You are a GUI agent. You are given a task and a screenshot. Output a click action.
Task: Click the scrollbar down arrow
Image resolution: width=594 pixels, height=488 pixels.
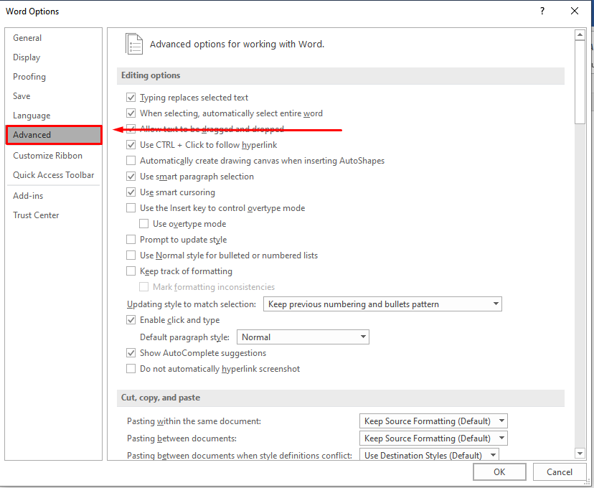(x=580, y=453)
